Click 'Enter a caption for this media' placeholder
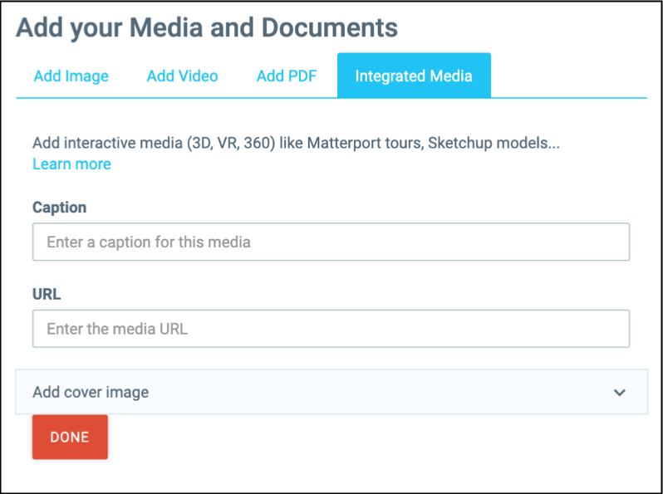This screenshot has width=663, height=494. [149, 242]
